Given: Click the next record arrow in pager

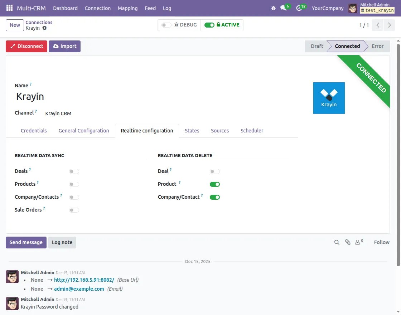Looking at the screenshot, I should (390, 25).
